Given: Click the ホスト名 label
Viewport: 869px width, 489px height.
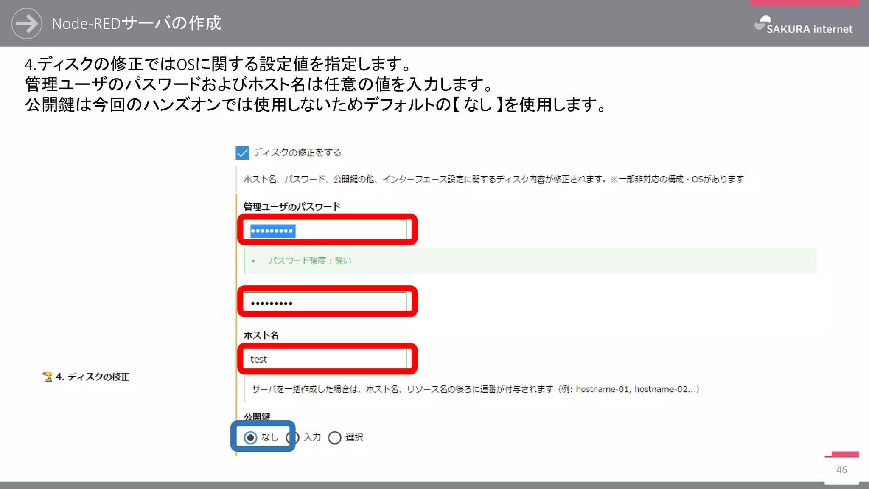Looking at the screenshot, I should pyautogui.click(x=261, y=335).
